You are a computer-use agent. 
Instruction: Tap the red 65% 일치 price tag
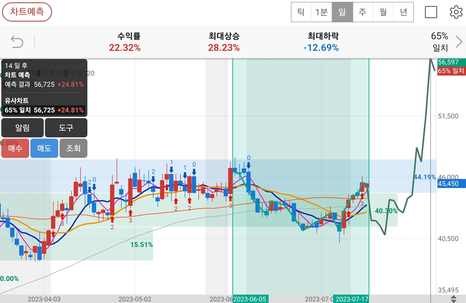(x=451, y=71)
